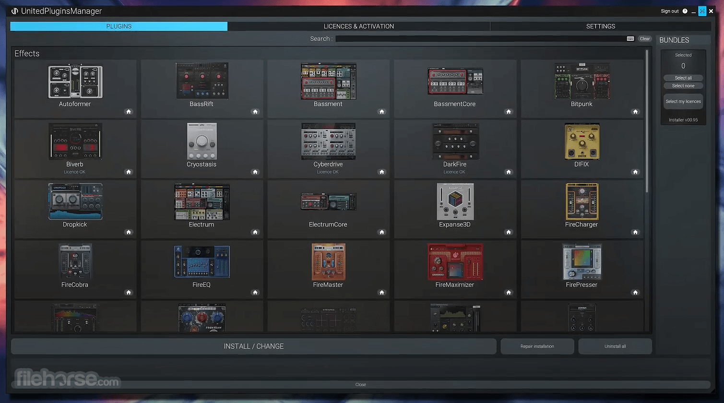
Task: Click the home icon on the Cyberdrive card
Action: pyautogui.click(x=382, y=172)
